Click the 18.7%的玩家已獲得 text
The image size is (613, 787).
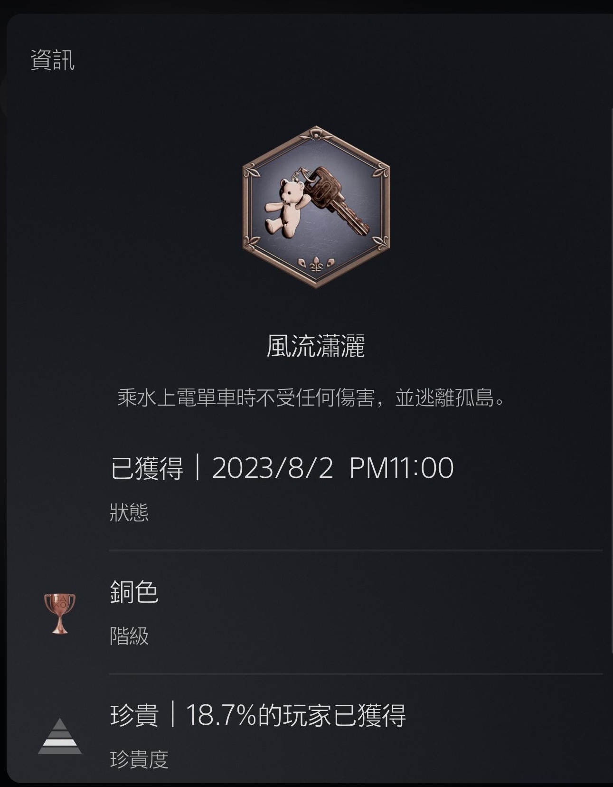(296, 715)
